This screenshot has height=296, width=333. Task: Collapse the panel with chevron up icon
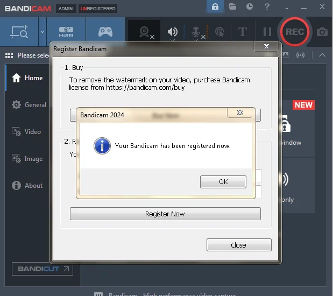tap(322, 55)
